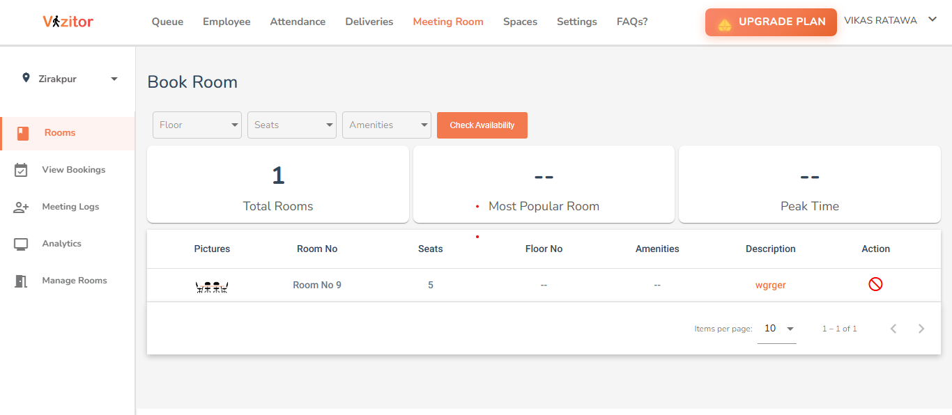Go to previous page with left chevron
Viewport: 952px width, 415px height.
893,329
